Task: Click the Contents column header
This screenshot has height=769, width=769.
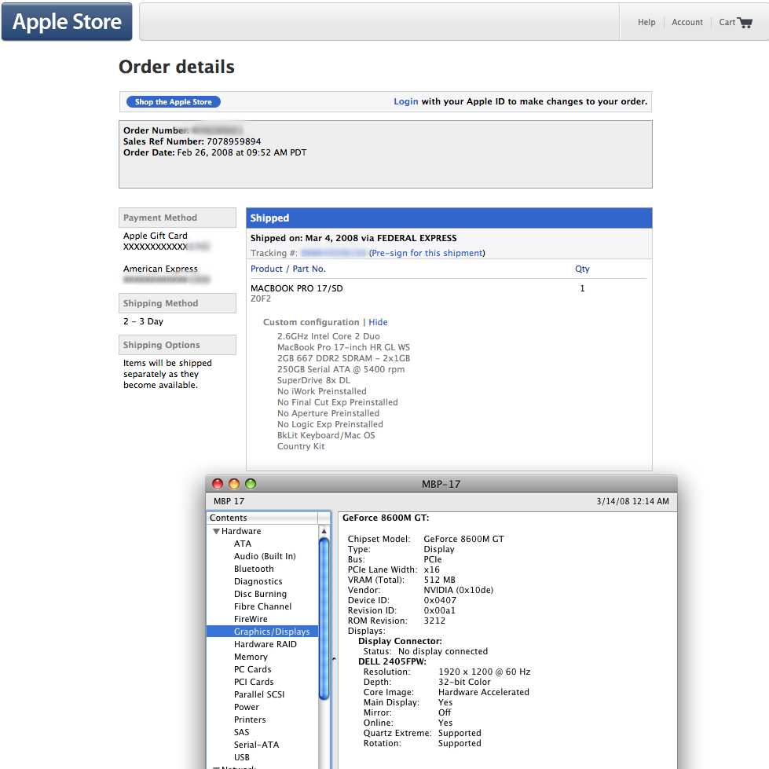Action: click(262, 518)
